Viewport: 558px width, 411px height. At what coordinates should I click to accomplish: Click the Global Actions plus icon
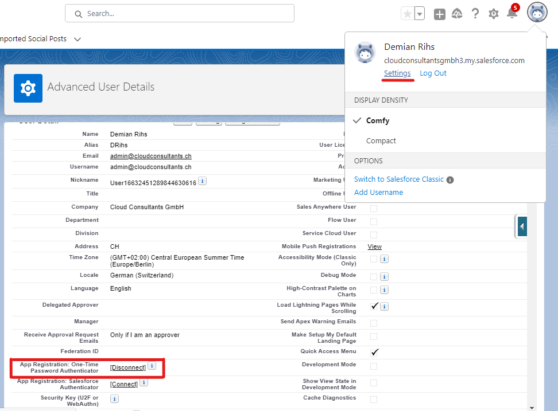coord(440,14)
